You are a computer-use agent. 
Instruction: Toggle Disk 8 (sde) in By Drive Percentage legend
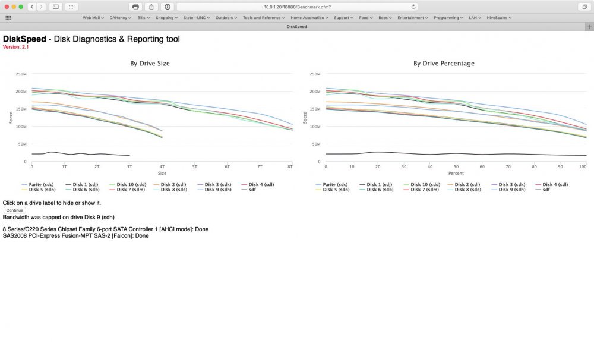(x=465, y=190)
